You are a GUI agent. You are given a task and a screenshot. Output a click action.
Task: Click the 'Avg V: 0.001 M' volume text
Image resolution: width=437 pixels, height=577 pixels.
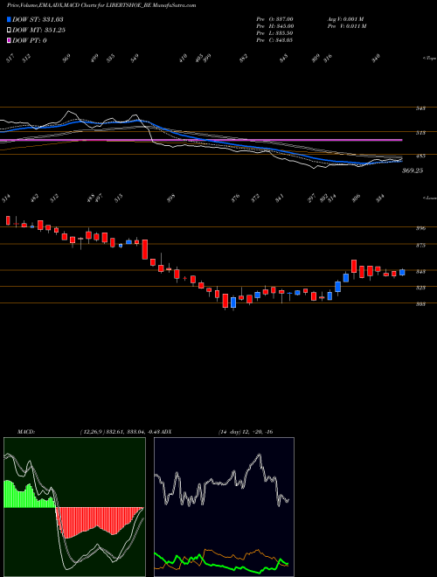[345, 19]
